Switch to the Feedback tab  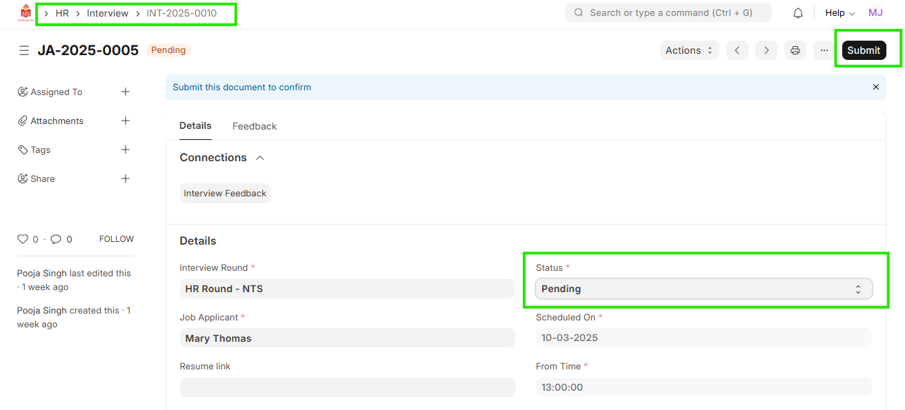255,126
